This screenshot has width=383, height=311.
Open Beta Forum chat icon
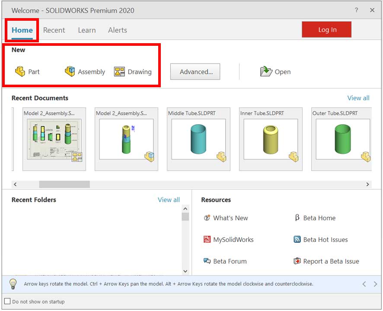[207, 261]
